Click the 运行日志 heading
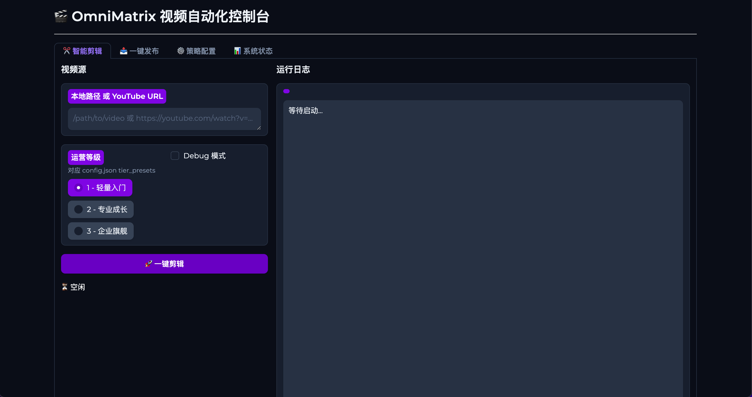 [293, 70]
